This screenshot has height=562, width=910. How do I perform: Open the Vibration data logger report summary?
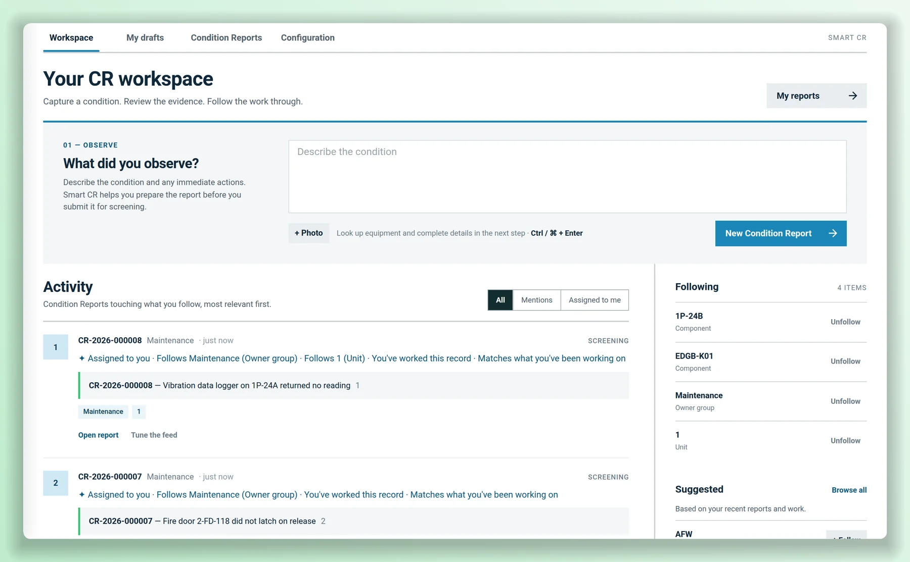coord(354,385)
